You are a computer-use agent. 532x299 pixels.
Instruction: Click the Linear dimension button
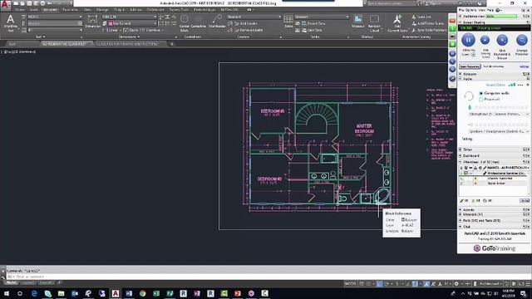pos(111,30)
